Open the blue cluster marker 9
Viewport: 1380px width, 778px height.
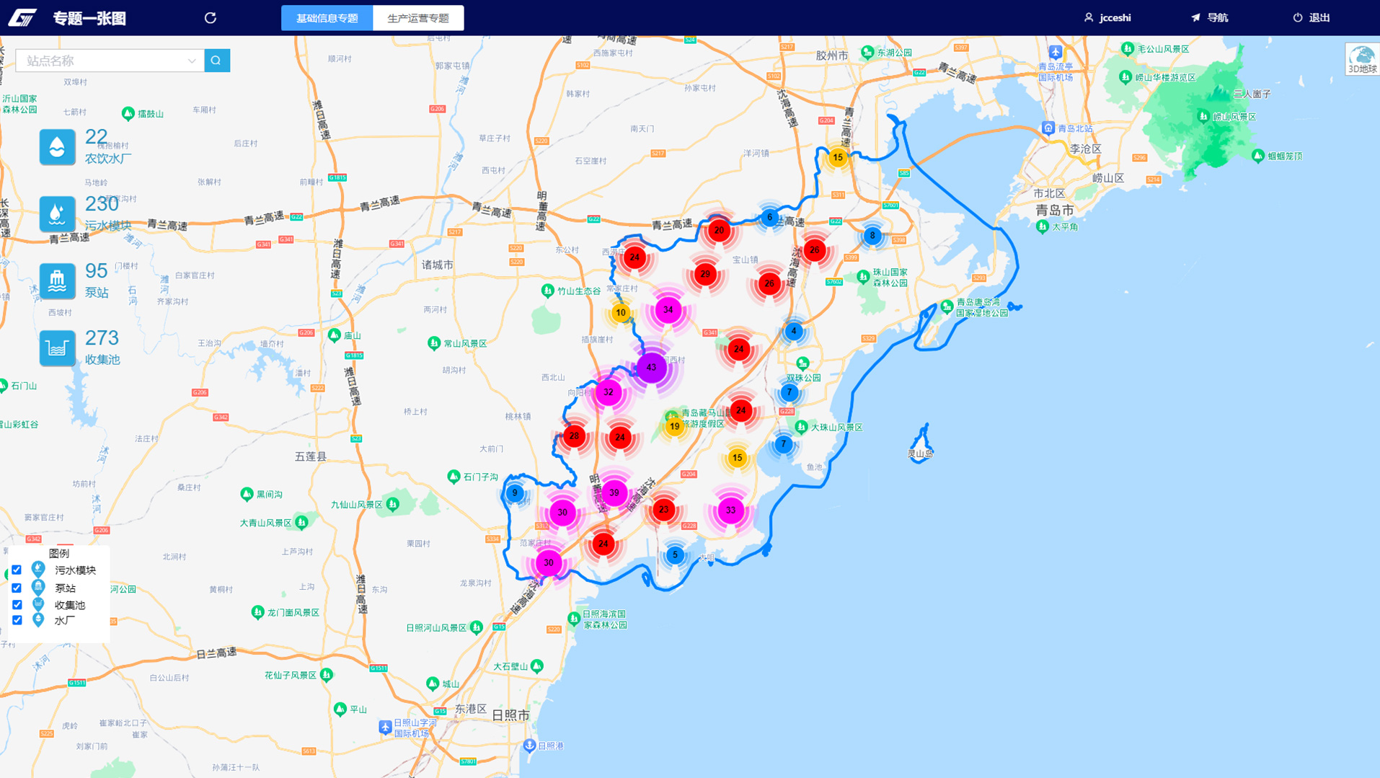(515, 493)
